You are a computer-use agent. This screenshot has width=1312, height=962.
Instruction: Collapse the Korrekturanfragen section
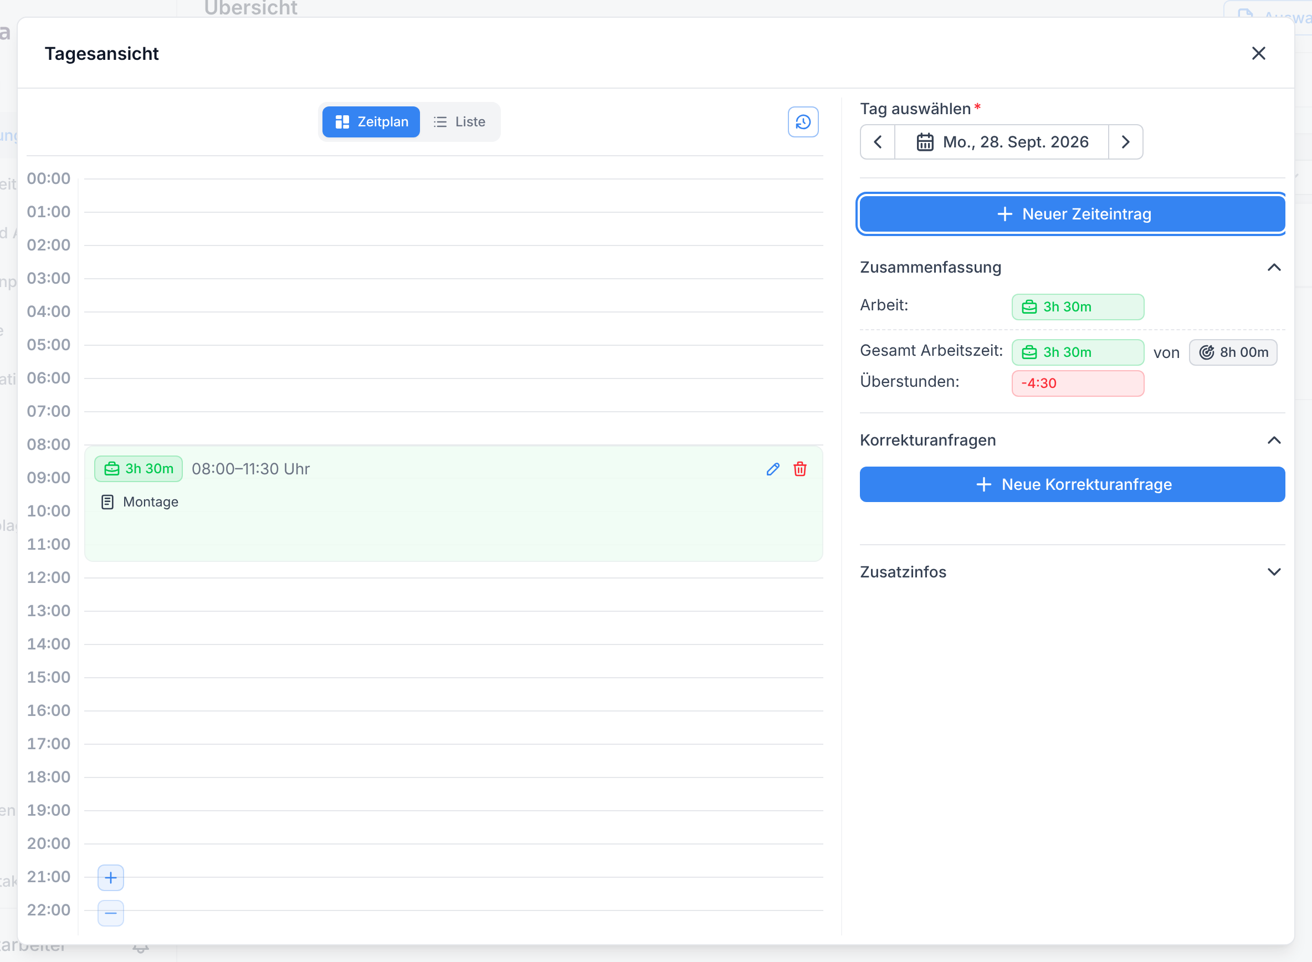(x=1274, y=440)
